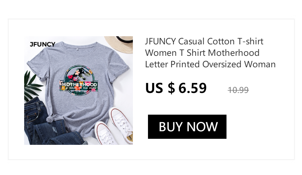302x175 pixels.
Task: Select the gray t-shirt product thumbnail
Action: tap(79, 91)
